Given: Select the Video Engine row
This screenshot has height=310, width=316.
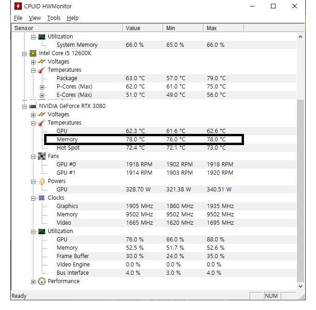Looking at the screenshot, I should (x=176, y=265).
